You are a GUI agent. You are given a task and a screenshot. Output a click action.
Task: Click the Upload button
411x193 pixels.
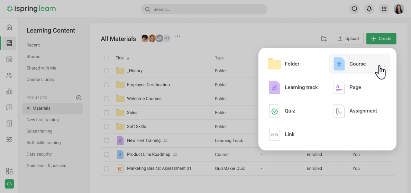click(348, 39)
